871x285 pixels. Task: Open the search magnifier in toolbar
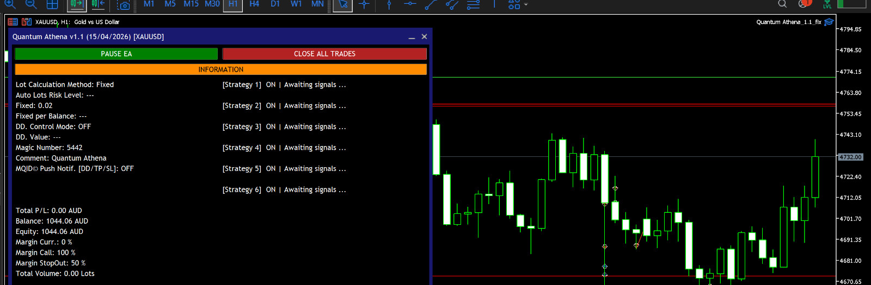782,4
